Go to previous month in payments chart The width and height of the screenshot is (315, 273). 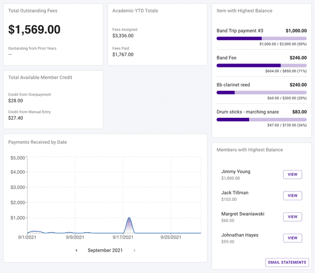[76, 250]
